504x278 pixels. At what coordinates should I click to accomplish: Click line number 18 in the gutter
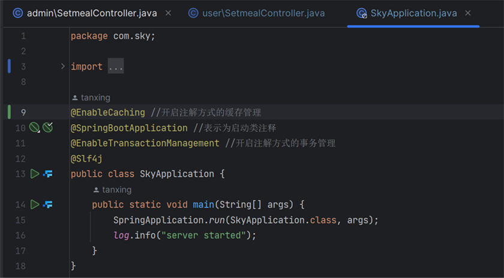[x=20, y=266]
